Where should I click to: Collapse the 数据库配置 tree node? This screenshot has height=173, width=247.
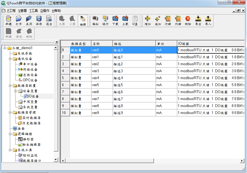pos(9,86)
